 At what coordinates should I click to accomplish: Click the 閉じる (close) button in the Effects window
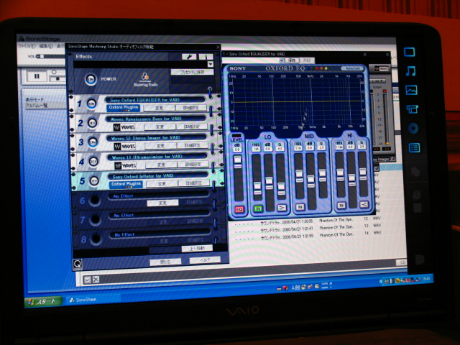pos(165,262)
